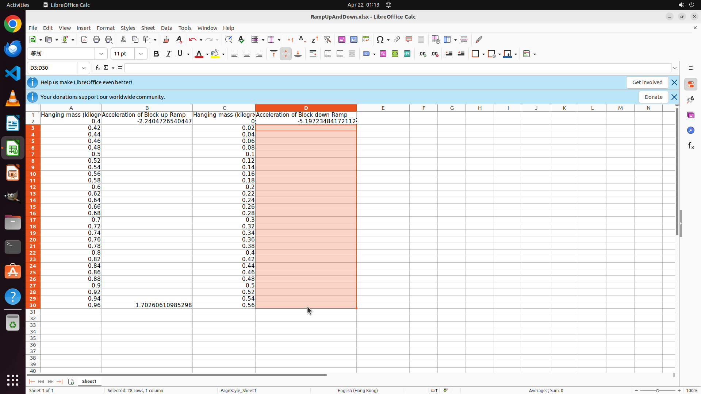
Task: Click the Get involved button
Action: point(647,82)
